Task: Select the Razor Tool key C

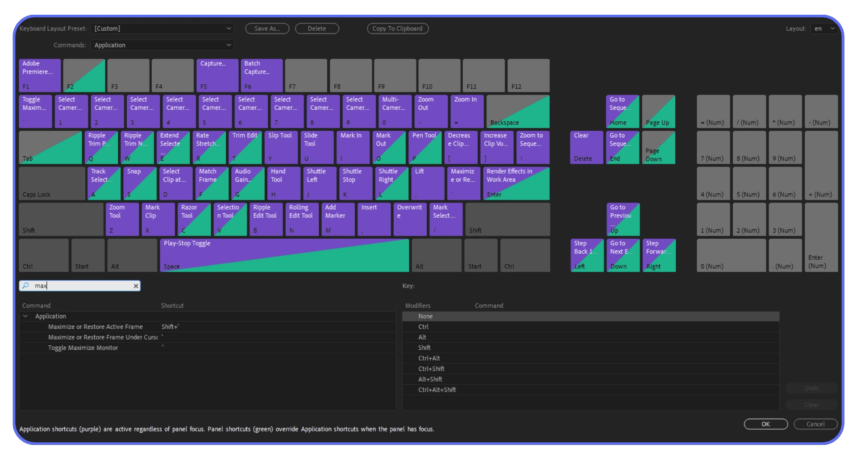Action: 194,219
